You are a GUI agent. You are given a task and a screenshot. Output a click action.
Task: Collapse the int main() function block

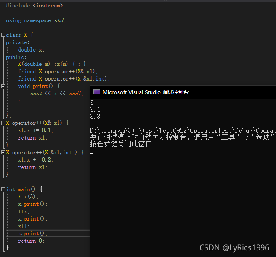(x=3, y=189)
